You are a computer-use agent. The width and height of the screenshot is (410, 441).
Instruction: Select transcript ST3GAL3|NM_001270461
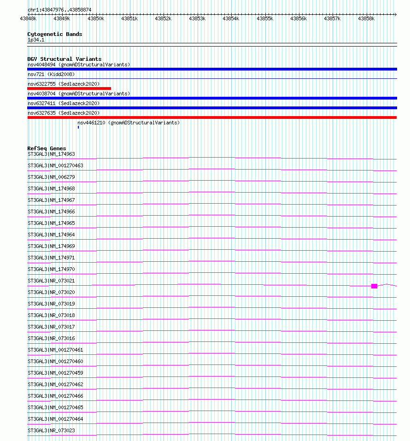coord(55,350)
